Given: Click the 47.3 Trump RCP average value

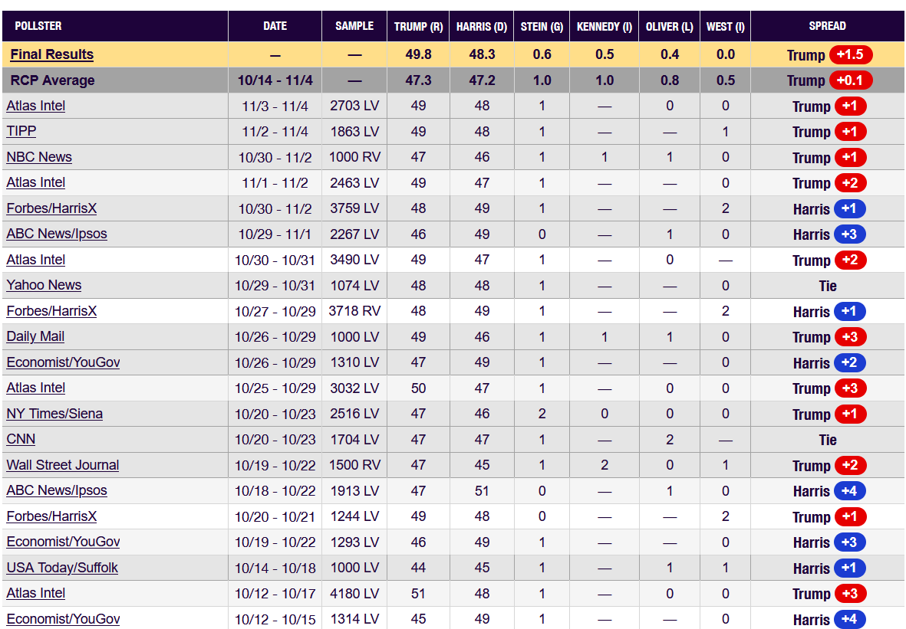Looking at the screenshot, I should 418,80.
